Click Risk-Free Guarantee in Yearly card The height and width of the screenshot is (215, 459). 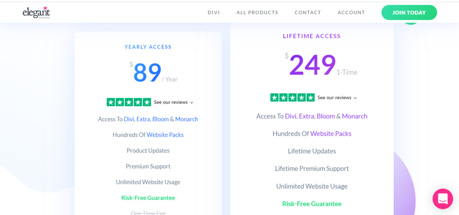click(148, 198)
